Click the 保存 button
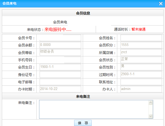Viewport: 165px width, 126px height. click(x=83, y=123)
